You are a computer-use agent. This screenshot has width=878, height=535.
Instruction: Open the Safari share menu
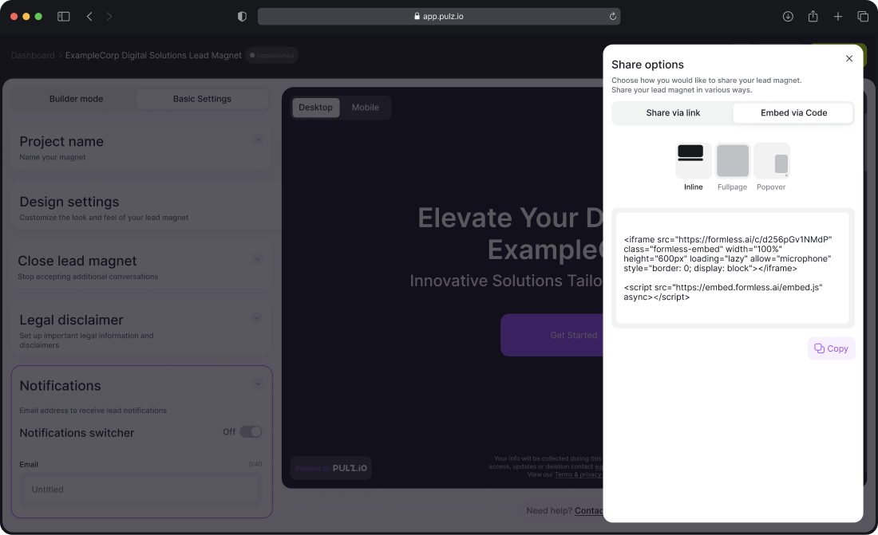tap(813, 16)
